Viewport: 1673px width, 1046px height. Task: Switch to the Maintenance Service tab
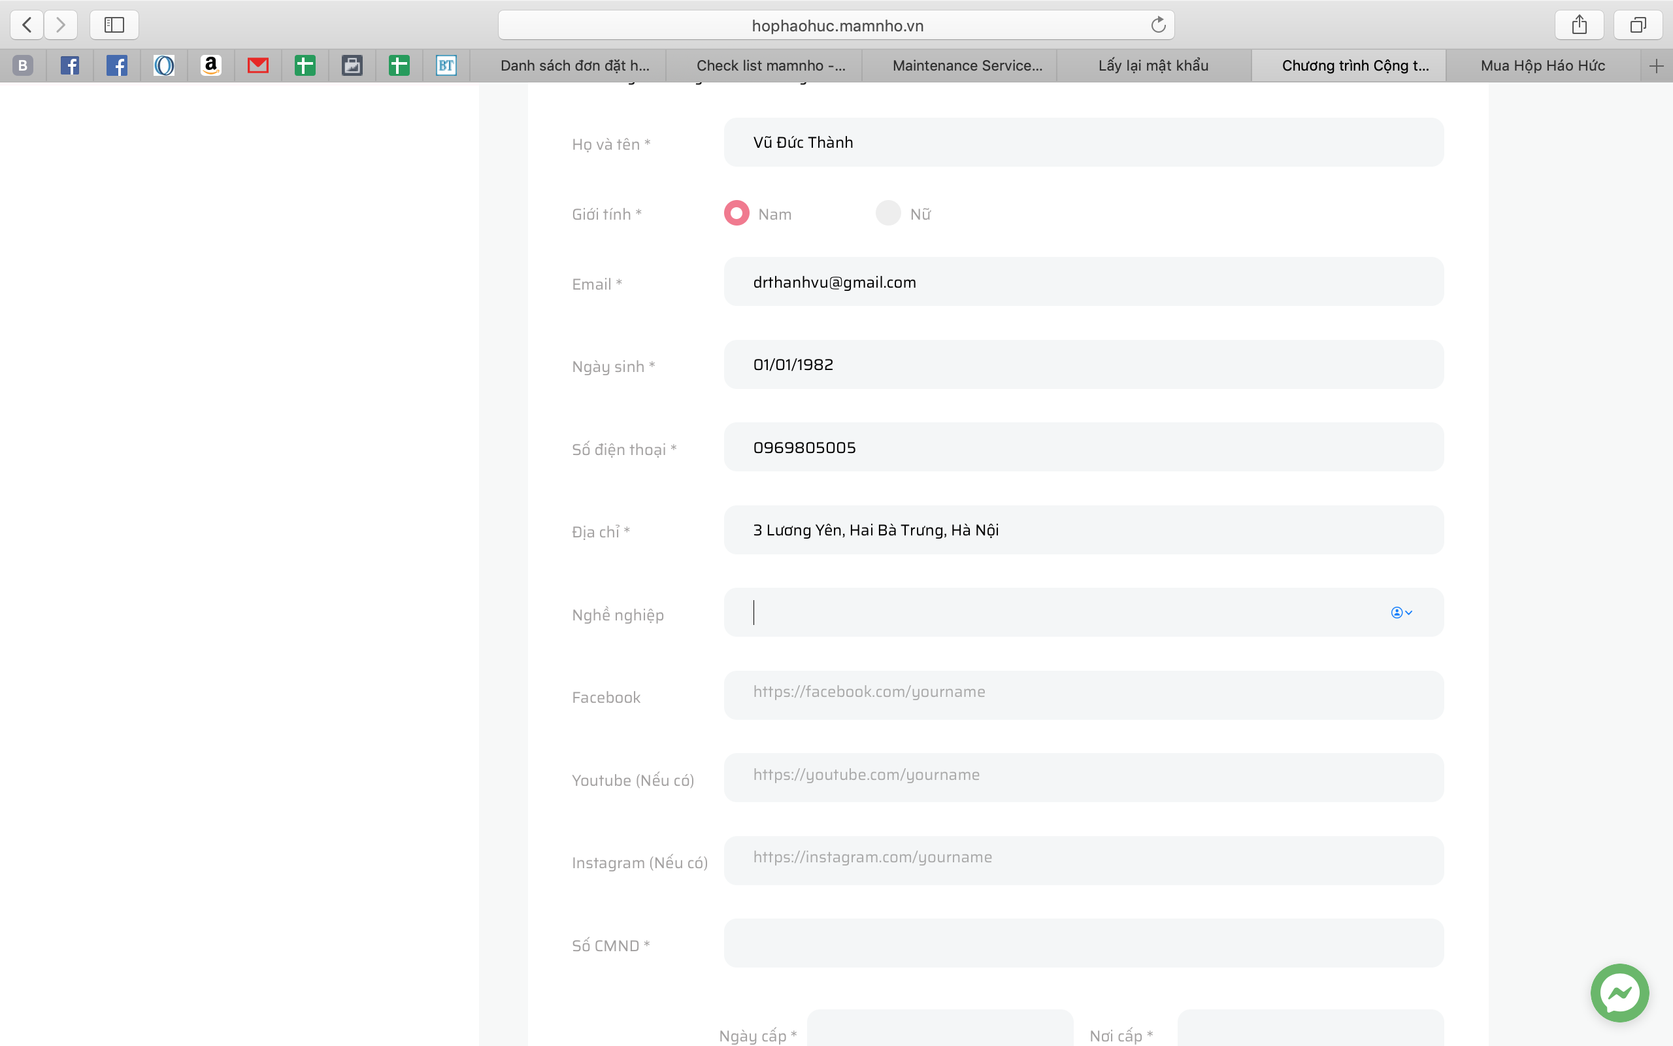click(960, 66)
